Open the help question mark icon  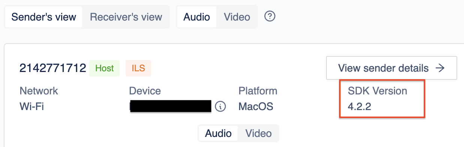pos(270,16)
